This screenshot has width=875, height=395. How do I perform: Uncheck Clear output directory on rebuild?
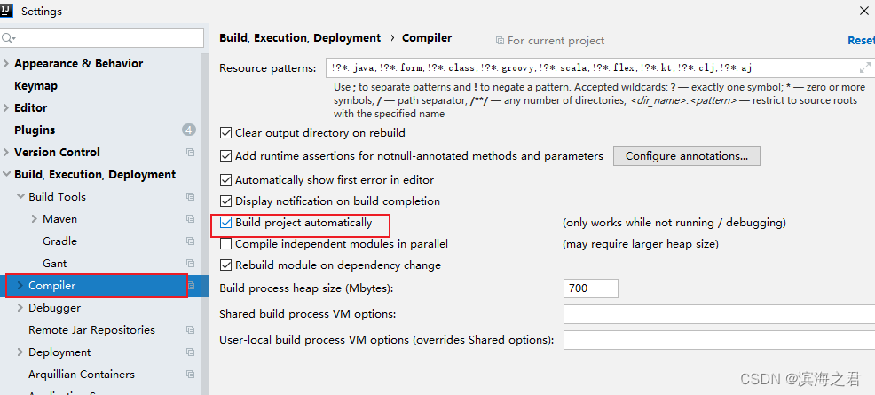pos(225,133)
